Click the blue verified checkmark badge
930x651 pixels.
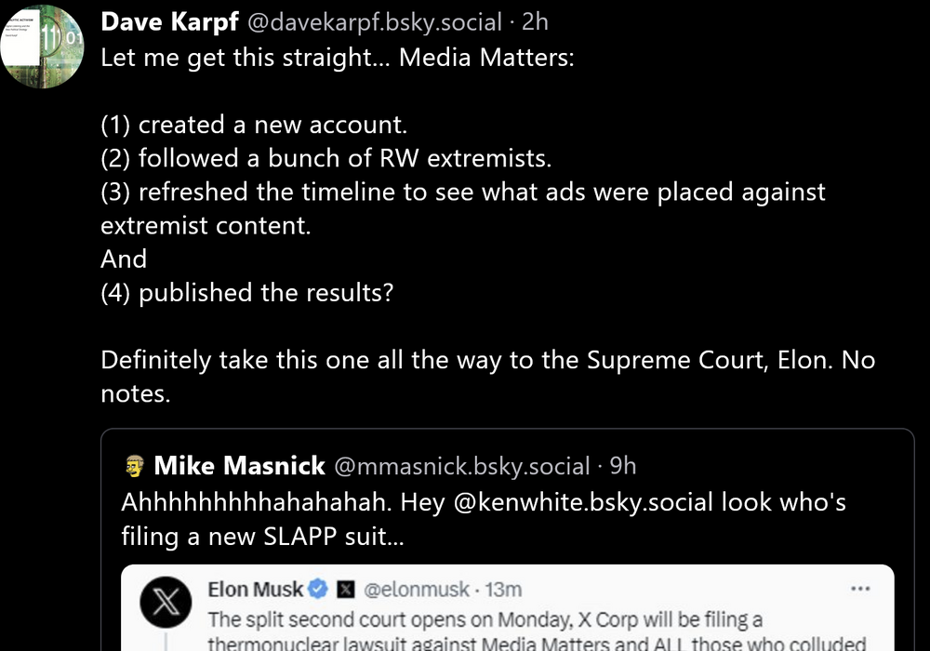click(318, 590)
